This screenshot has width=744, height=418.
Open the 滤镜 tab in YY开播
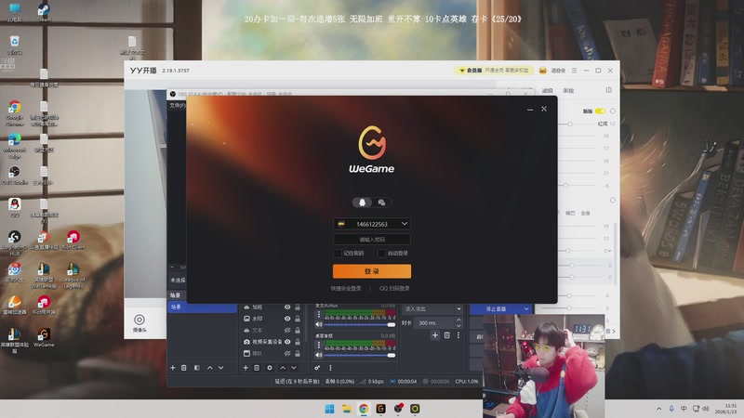[x=548, y=90]
